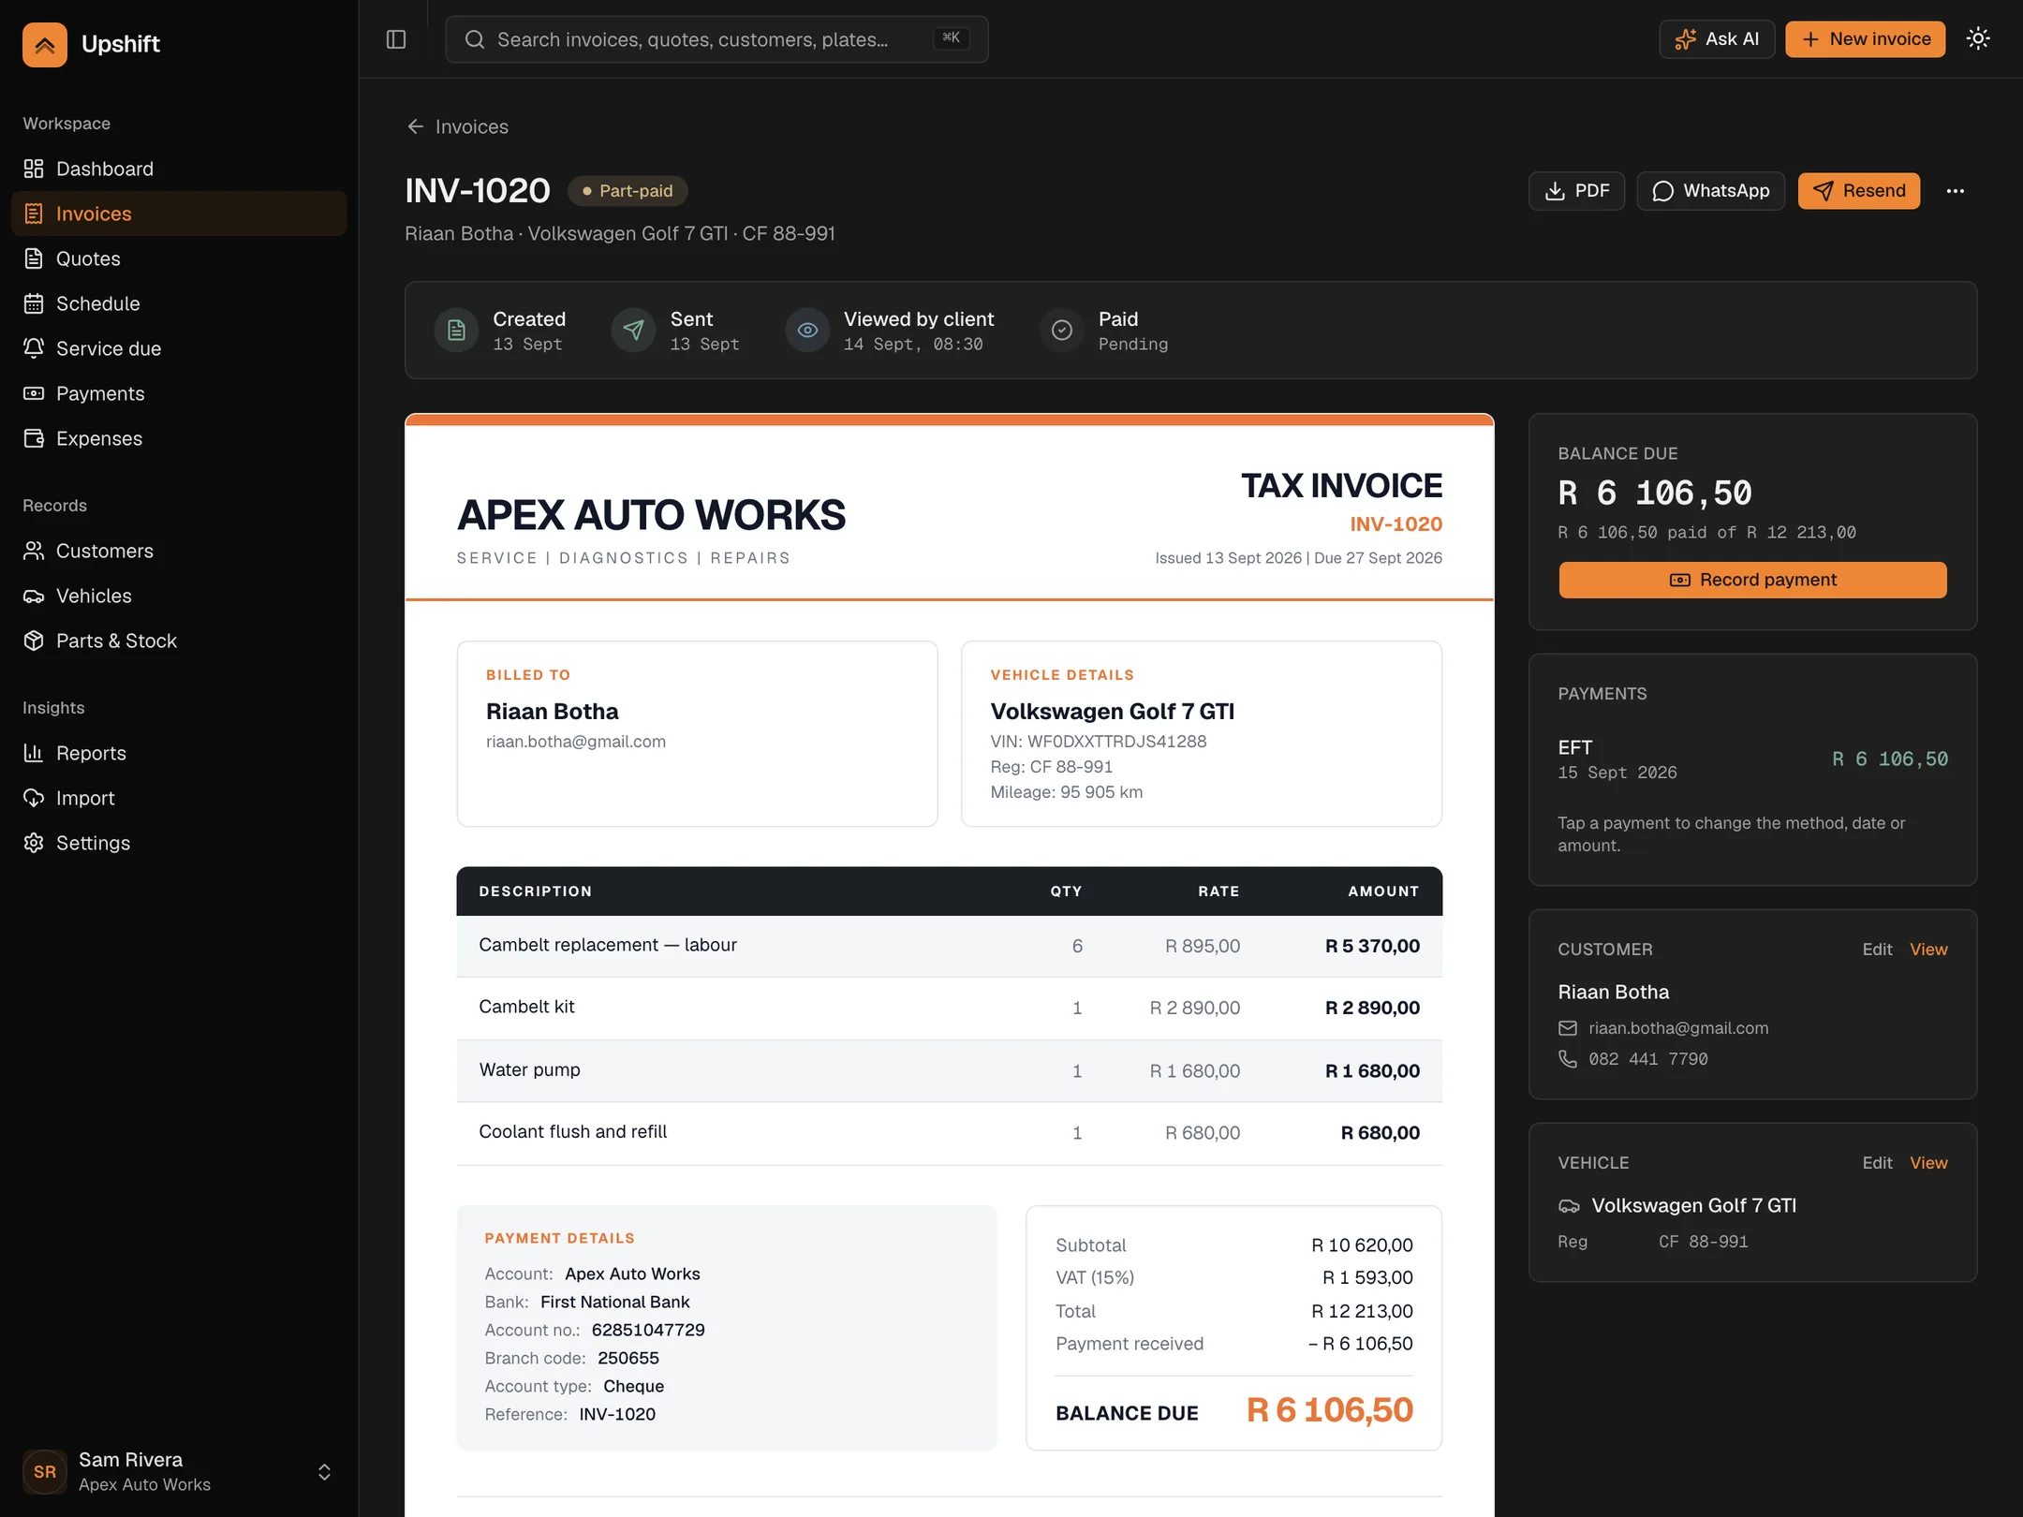This screenshot has height=1517, width=2023.
Task: Download the invoice as PDF
Action: 1576,191
